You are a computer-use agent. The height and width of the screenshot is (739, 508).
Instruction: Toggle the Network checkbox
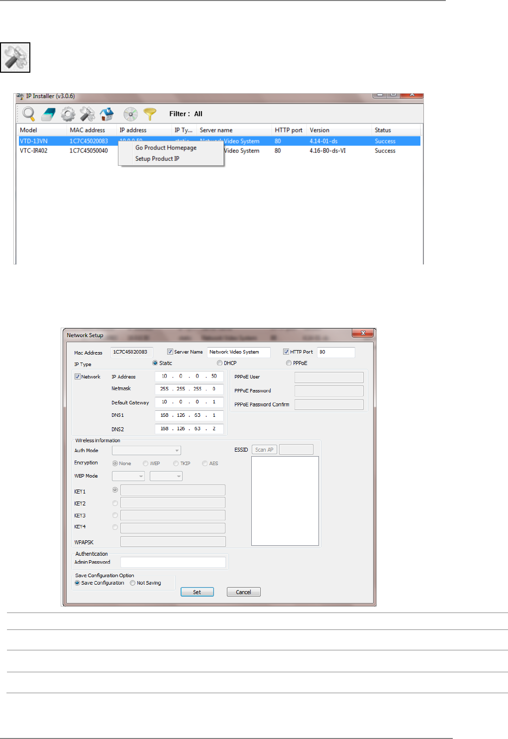78,376
